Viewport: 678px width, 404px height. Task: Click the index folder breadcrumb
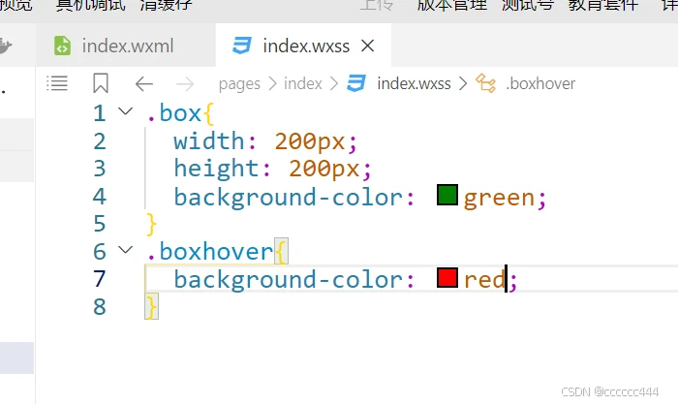(x=302, y=83)
